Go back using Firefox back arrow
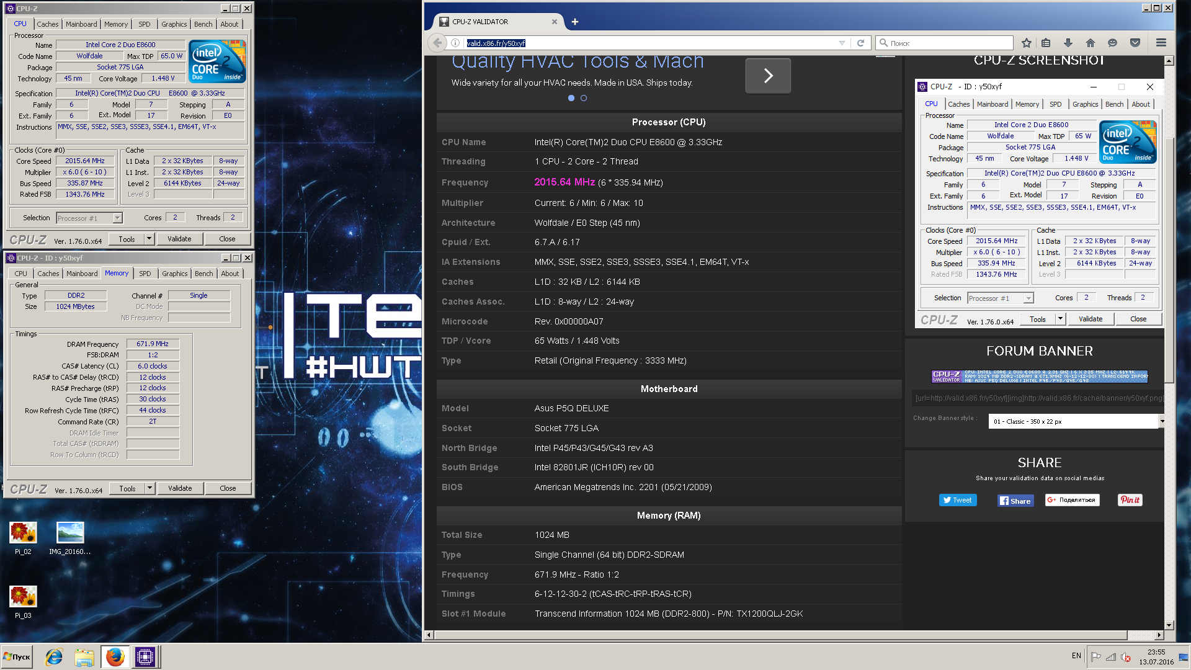The width and height of the screenshot is (1191, 670). tap(438, 43)
